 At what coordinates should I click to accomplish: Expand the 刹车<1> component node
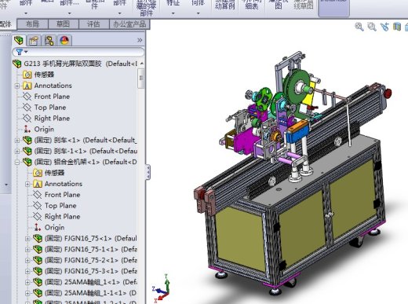17,141
